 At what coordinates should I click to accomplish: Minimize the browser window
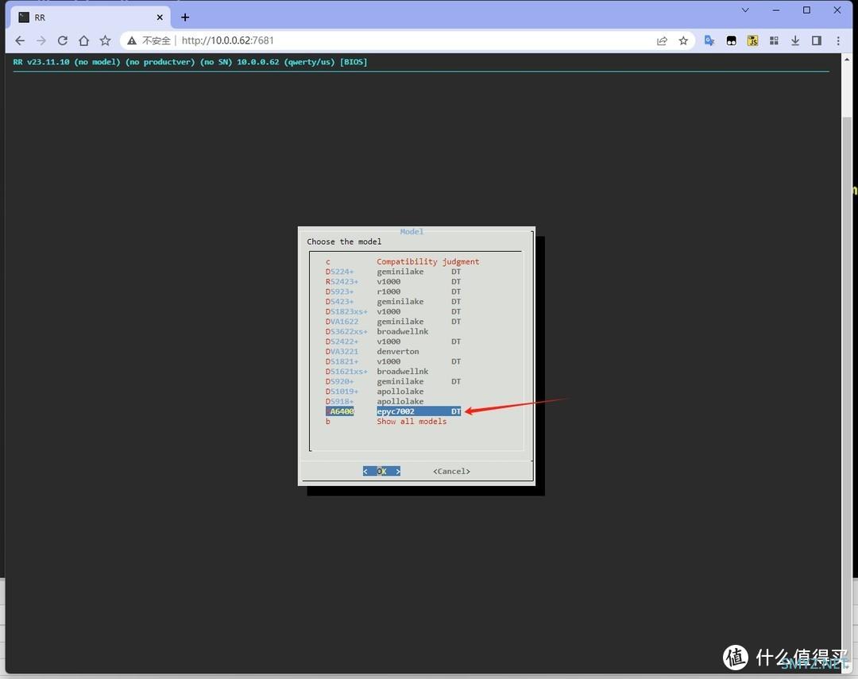click(776, 10)
